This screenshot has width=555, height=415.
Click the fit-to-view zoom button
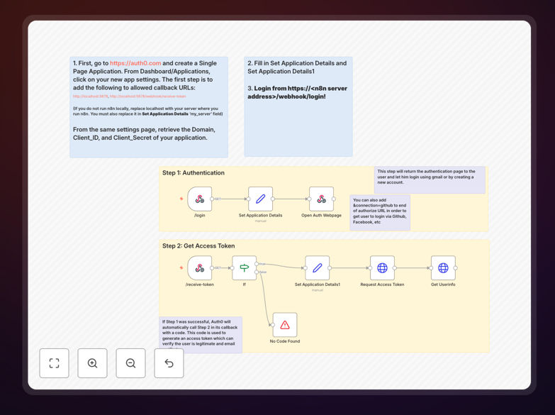[54, 363]
